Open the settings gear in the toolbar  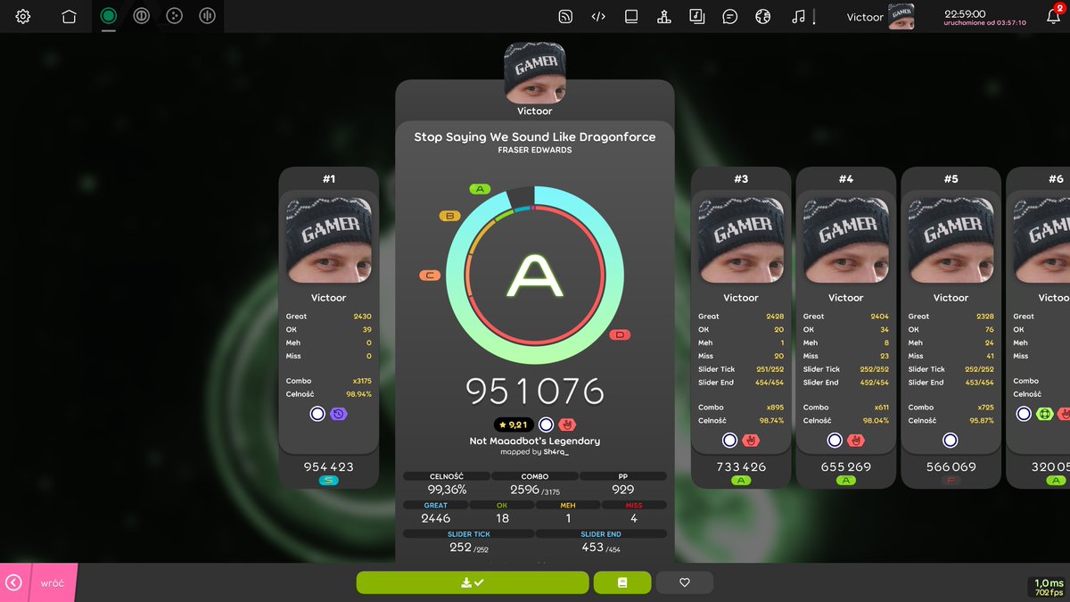[x=23, y=16]
